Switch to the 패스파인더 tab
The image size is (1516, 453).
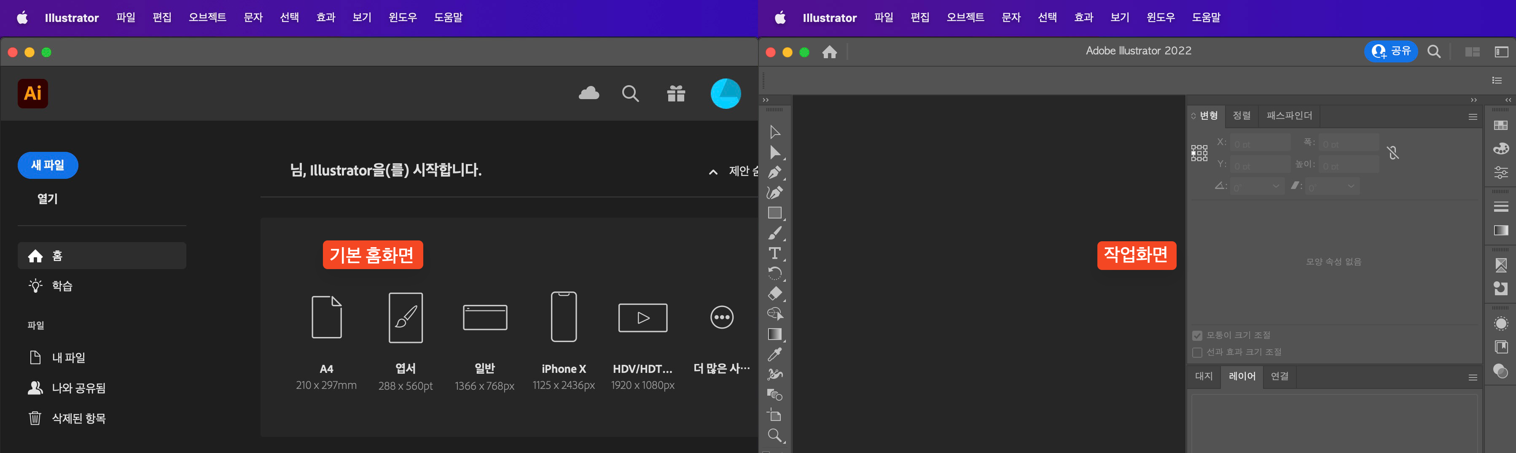point(1289,116)
